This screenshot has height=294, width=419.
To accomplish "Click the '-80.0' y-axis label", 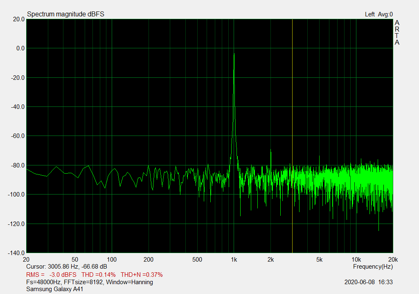I will [x=18, y=165].
